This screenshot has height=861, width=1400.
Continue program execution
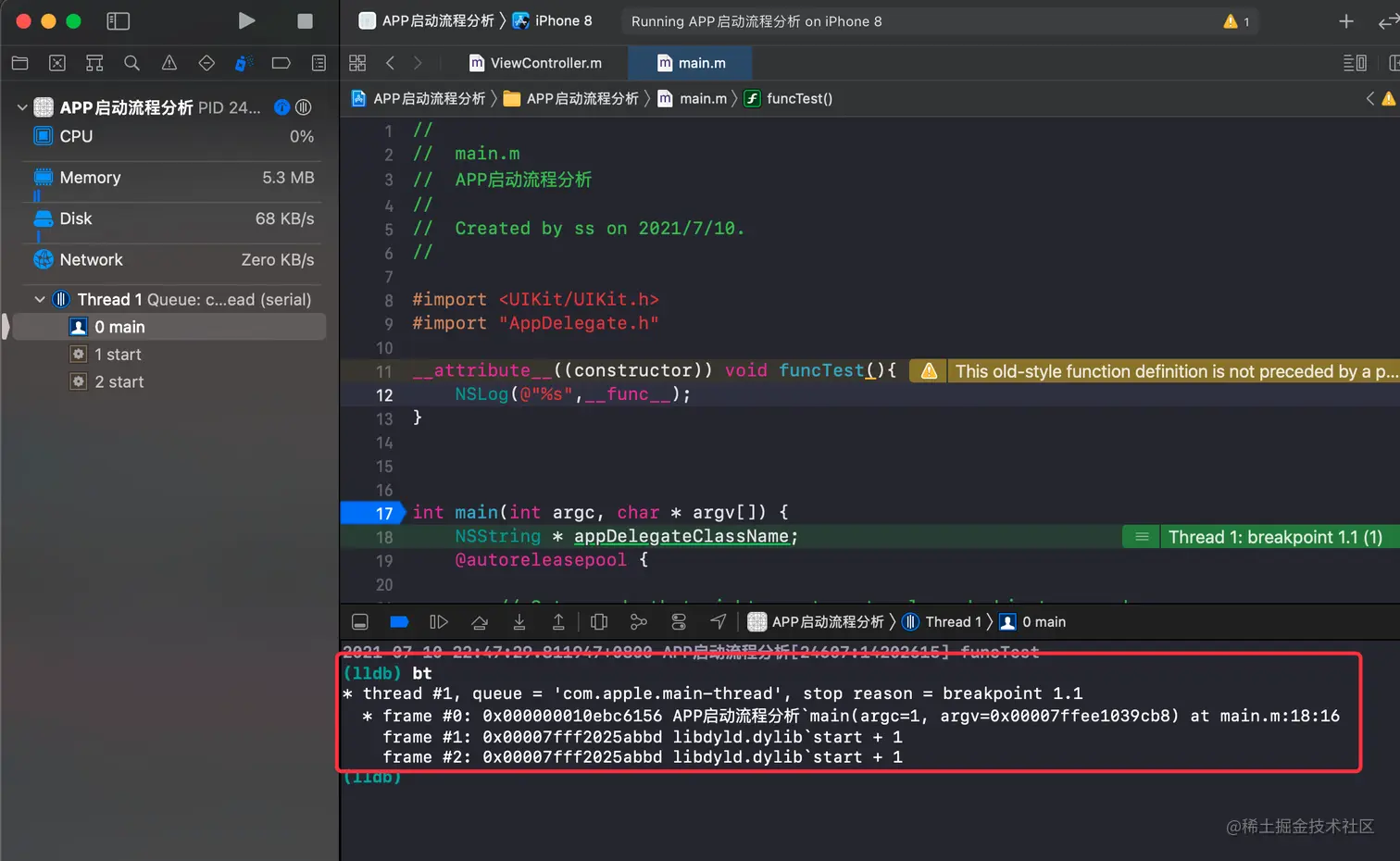(439, 622)
